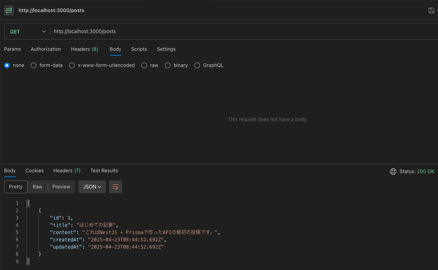
Task: Select the form-data body option
Action: (34, 65)
